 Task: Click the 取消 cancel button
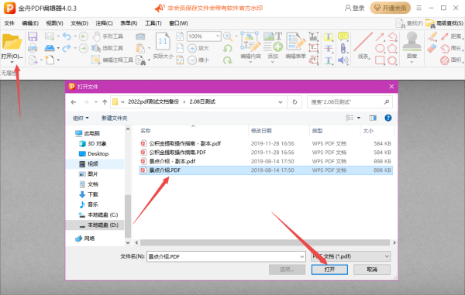(x=372, y=269)
